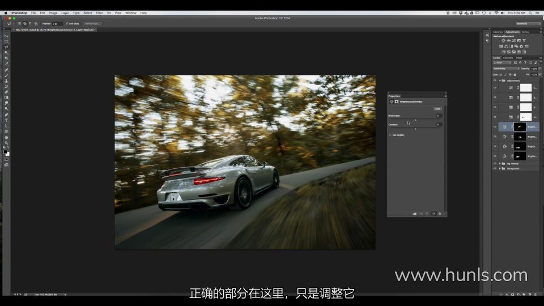Screen dimensions: 544x306
Task: Switch to the Styles tab
Action: point(526,32)
